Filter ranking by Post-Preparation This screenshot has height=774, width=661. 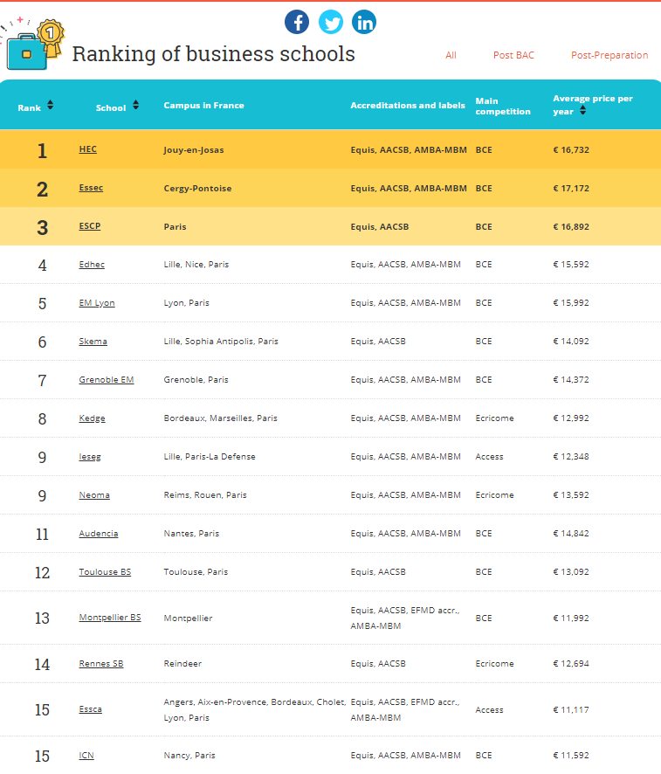609,55
